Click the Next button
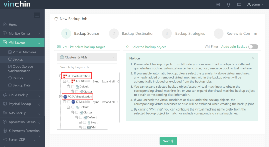The height and width of the screenshot is (147, 269). click(x=168, y=141)
